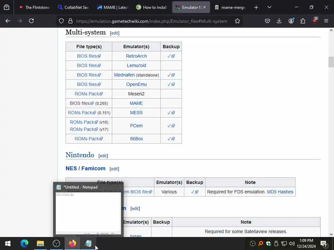
Task: Open Mednafen emulator link
Action: (124, 75)
